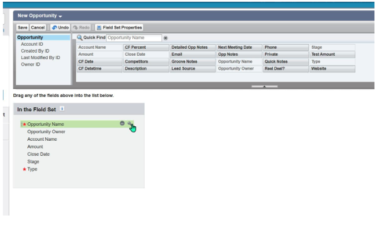The width and height of the screenshot is (375, 230).
Task: Open properties wrench for Opportunity Name
Action: [129, 123]
